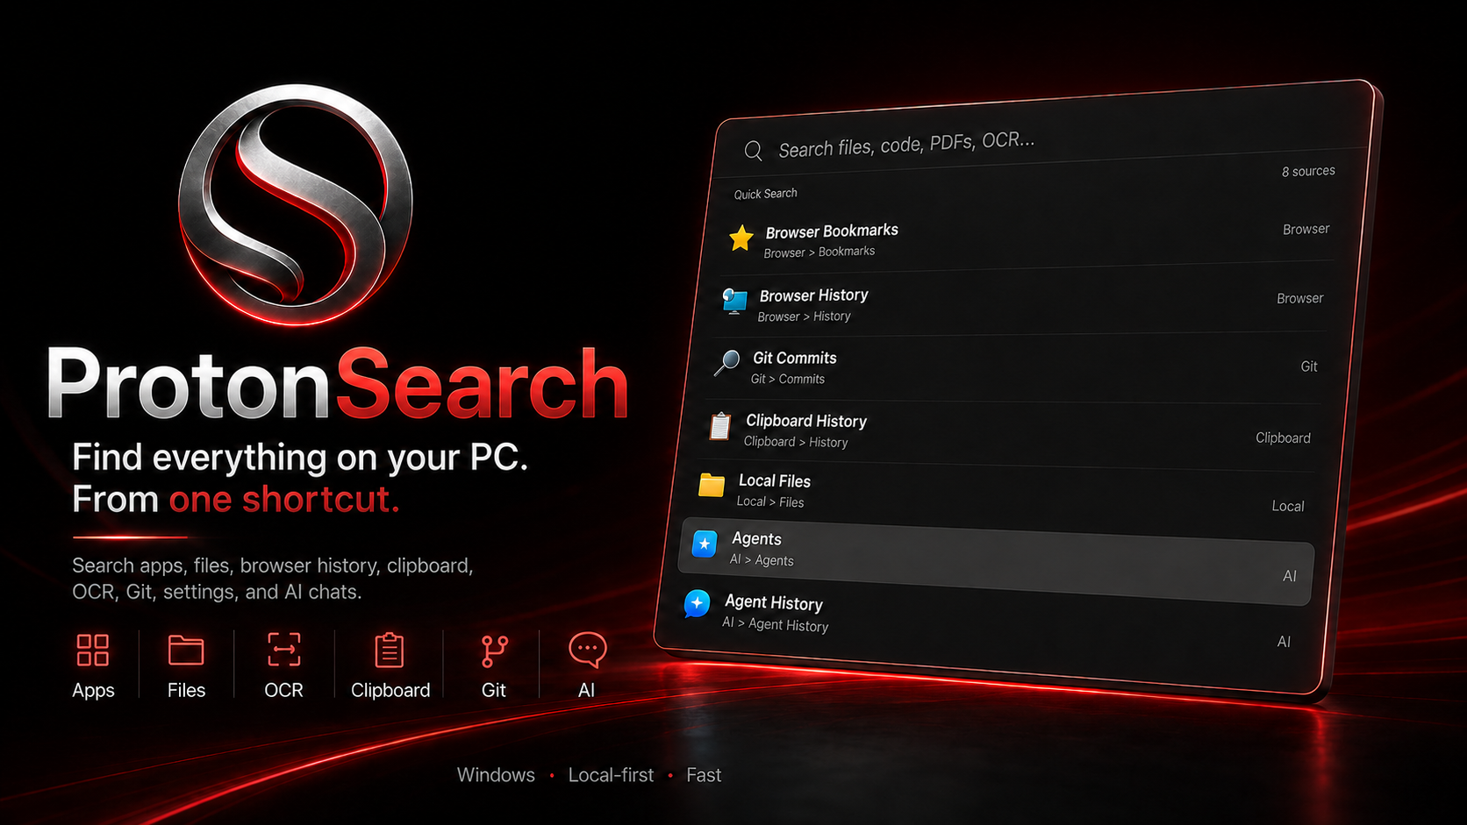
Task: Click the Git branch icon
Action: pos(494,651)
